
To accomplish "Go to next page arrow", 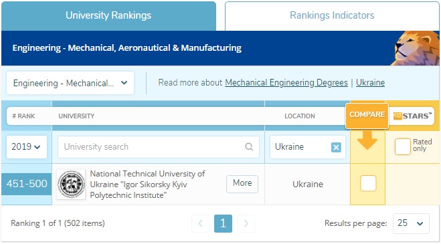I will coord(246,223).
